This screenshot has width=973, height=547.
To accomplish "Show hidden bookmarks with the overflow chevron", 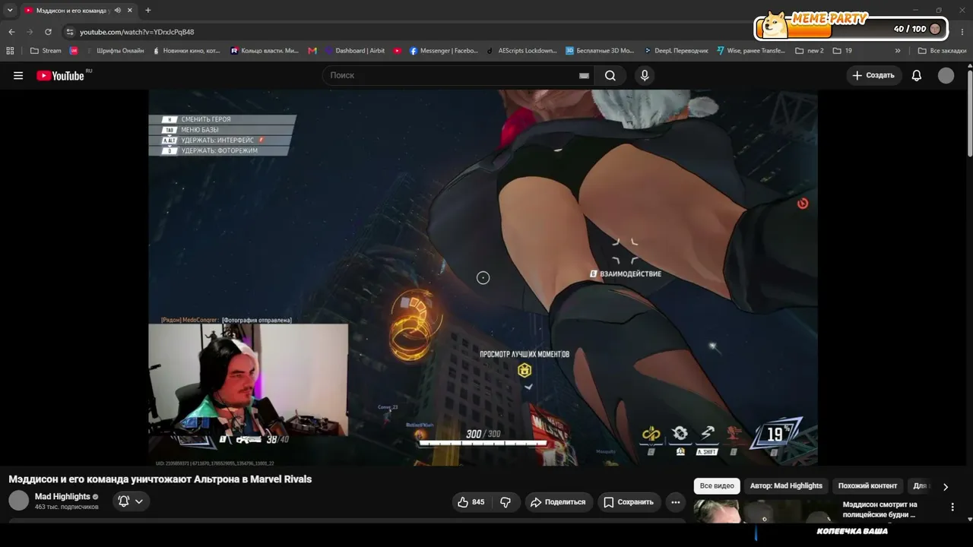I will click(898, 51).
